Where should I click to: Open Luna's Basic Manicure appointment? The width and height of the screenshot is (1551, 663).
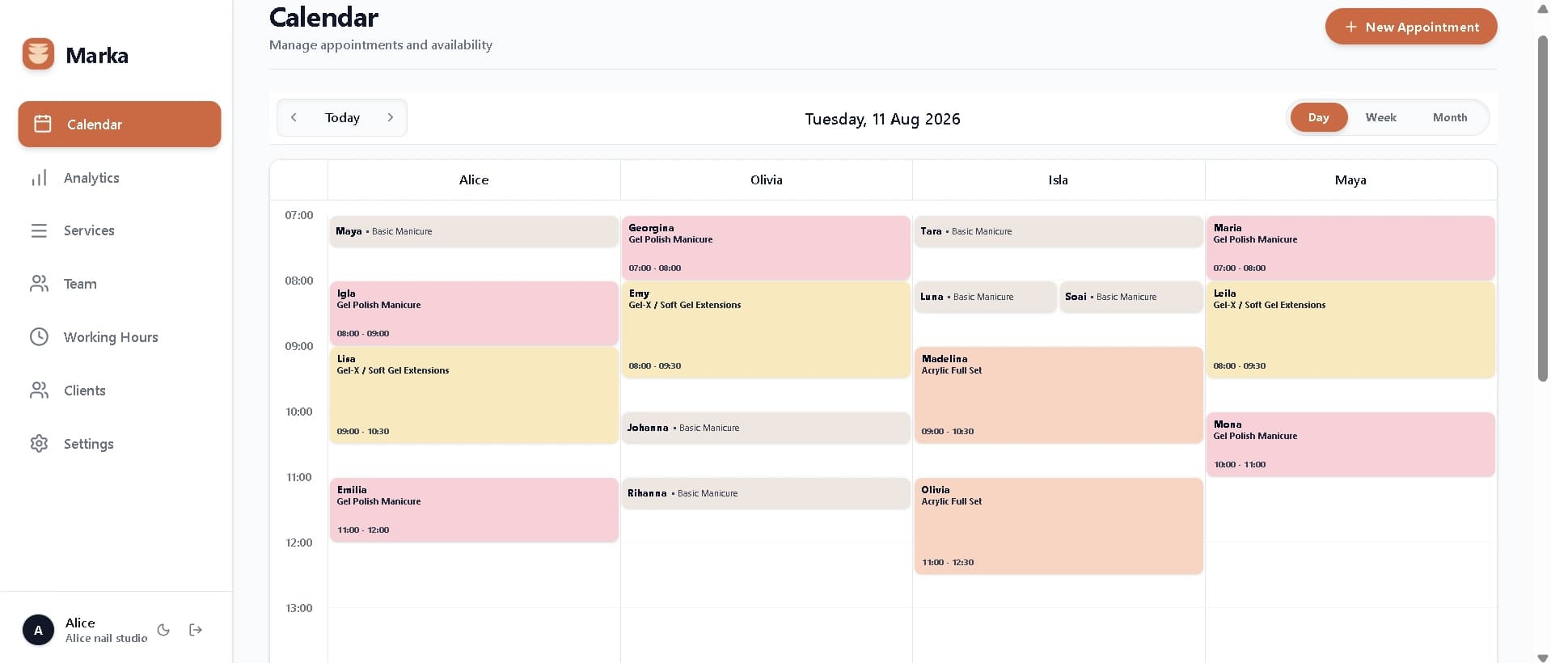point(985,297)
